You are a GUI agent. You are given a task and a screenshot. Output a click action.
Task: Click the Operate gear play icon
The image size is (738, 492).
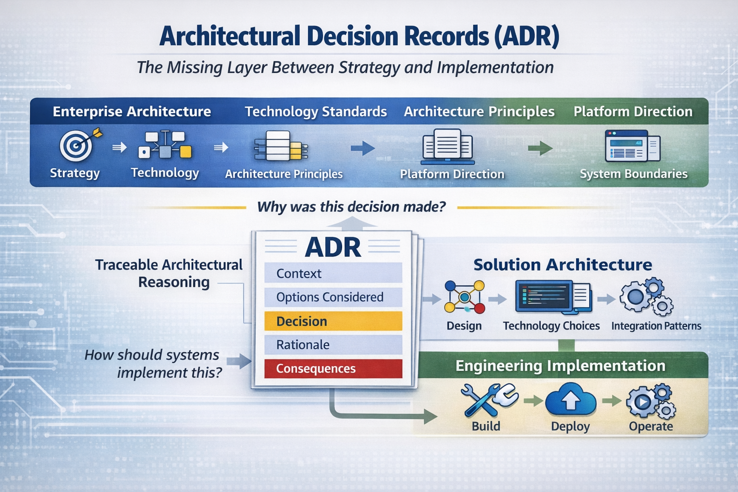(651, 400)
